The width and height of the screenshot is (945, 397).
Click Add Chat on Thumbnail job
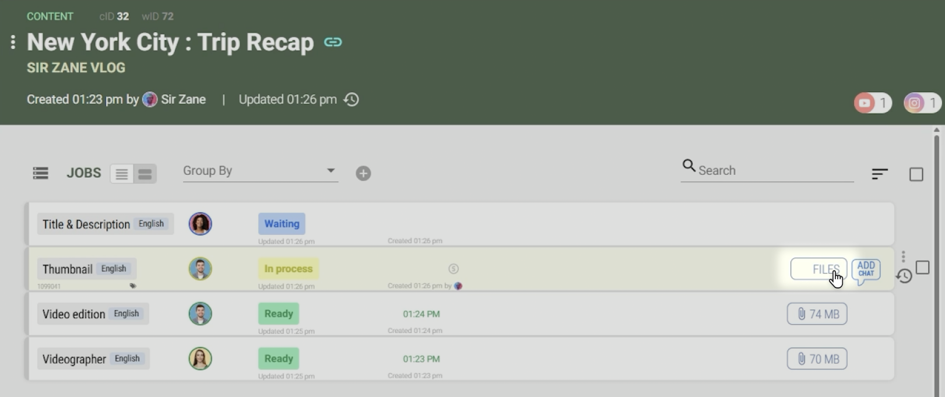(866, 269)
